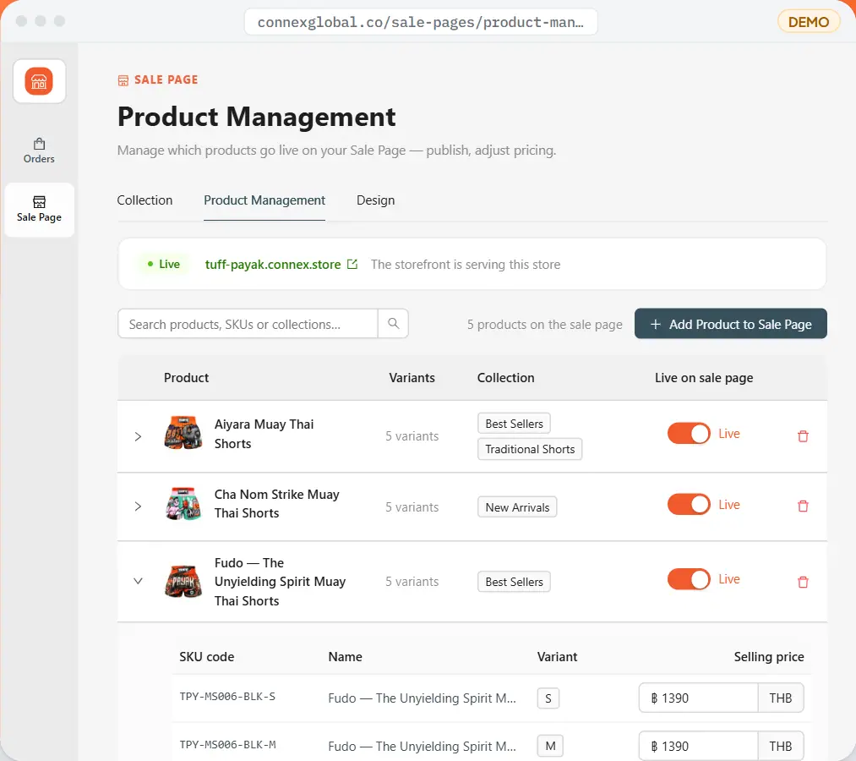Image resolution: width=856 pixels, height=761 pixels.
Task: Delete Fudo Unyielding Spirit shorts with trash icon
Action: (x=803, y=582)
